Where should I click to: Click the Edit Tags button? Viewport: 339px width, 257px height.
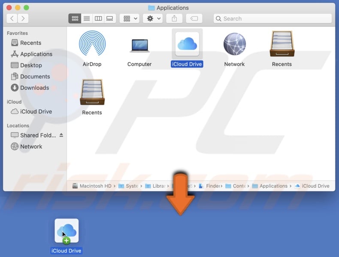click(194, 18)
